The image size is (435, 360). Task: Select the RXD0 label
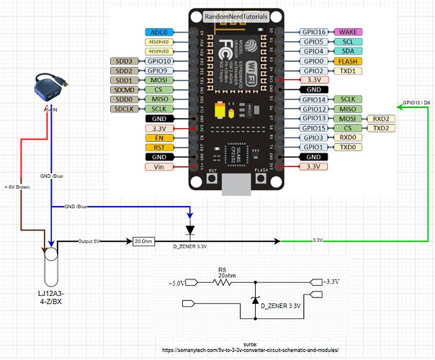(348, 138)
